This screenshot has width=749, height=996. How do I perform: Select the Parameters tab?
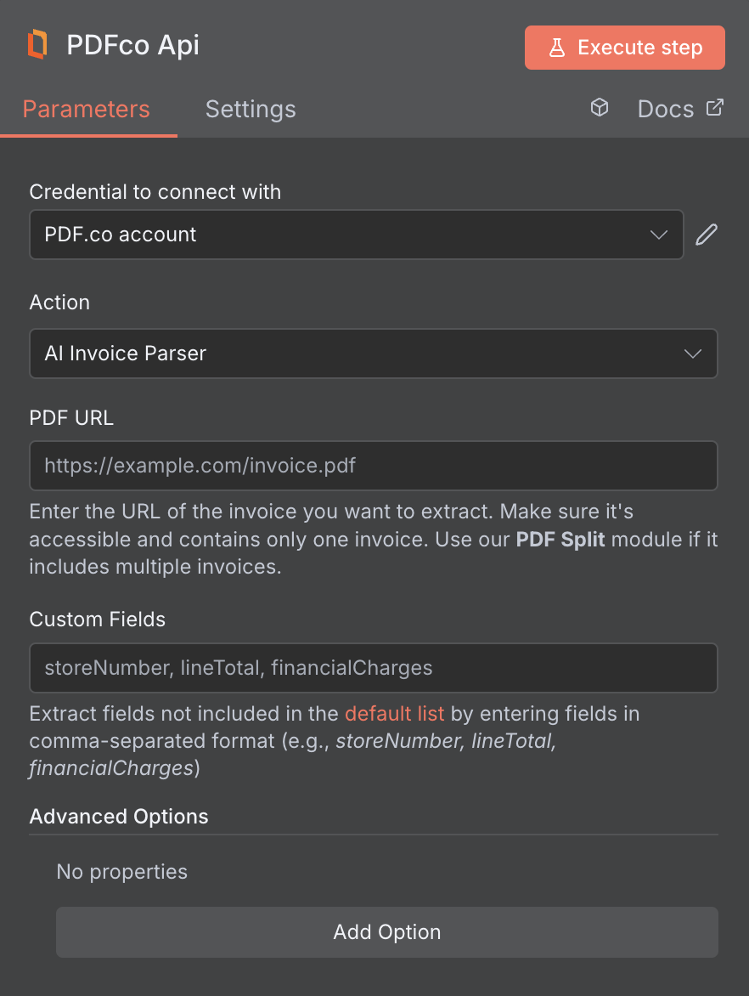[86, 109]
